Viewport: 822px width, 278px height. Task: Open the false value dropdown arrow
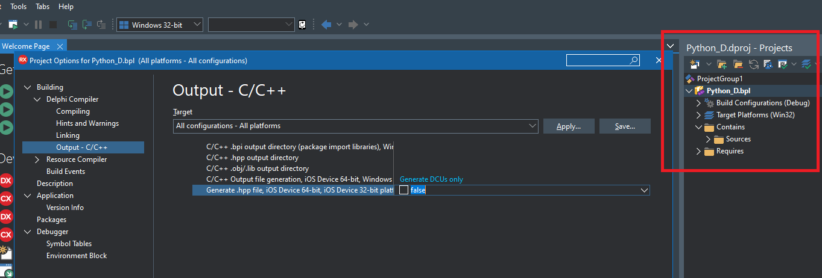(643, 190)
